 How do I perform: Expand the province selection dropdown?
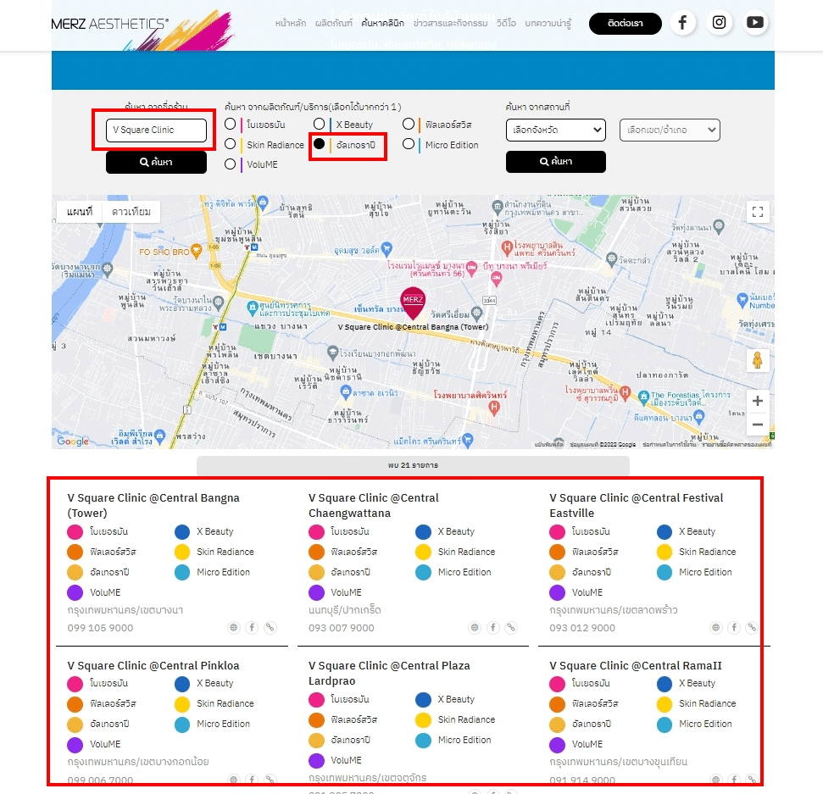click(555, 130)
